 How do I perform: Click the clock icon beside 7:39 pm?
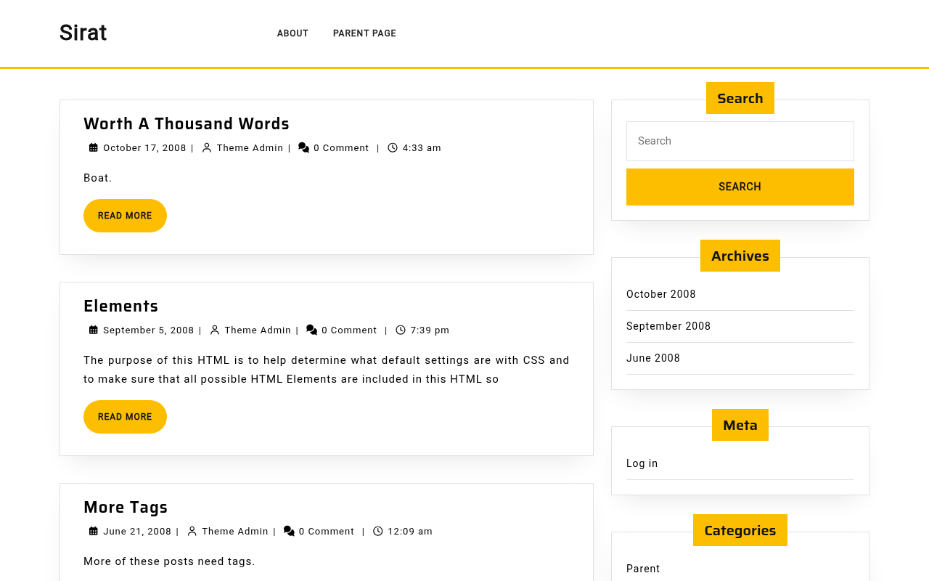(x=401, y=330)
